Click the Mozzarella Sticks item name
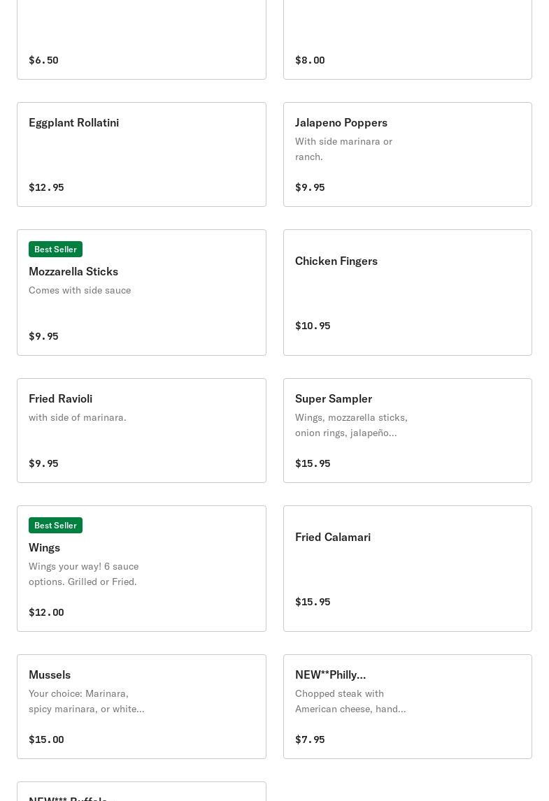The image size is (549, 801). 73,271
